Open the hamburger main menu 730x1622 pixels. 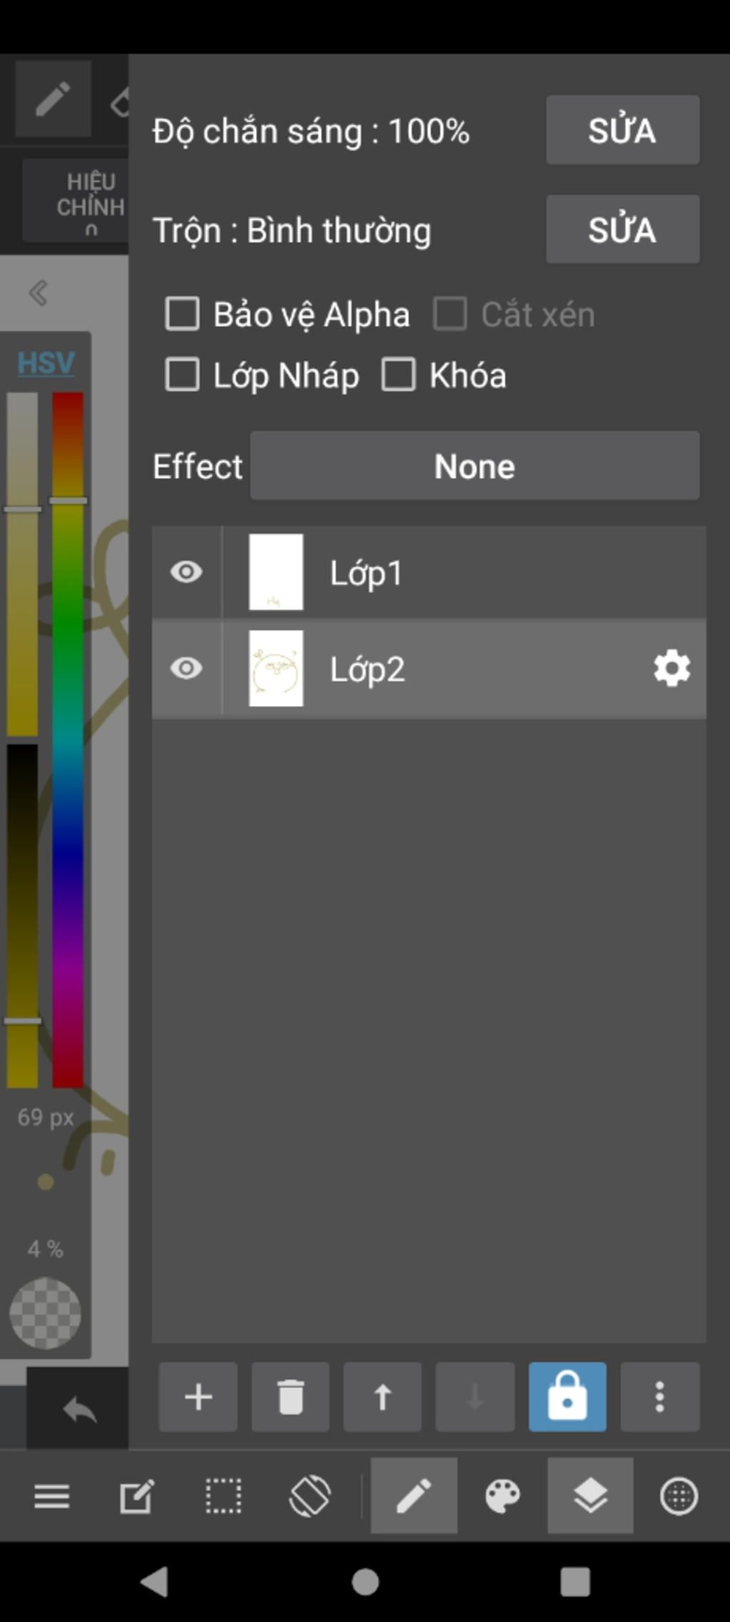click(52, 1496)
